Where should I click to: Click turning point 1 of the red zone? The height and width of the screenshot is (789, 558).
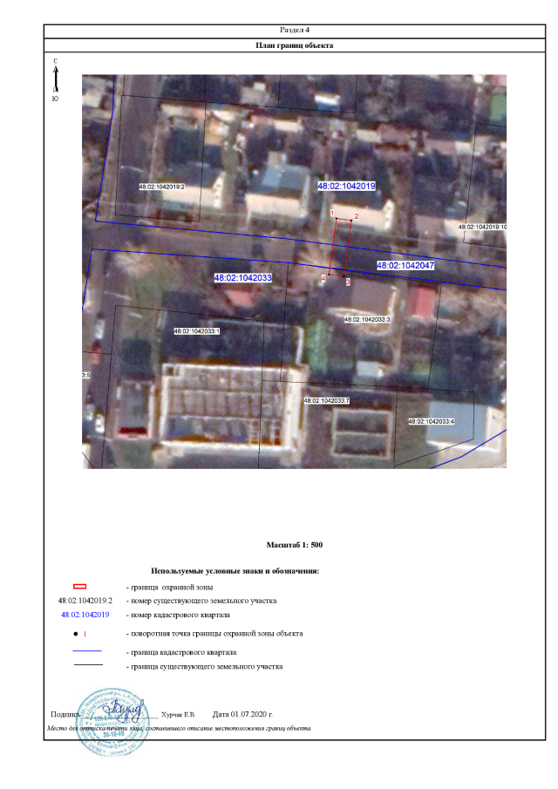point(337,218)
